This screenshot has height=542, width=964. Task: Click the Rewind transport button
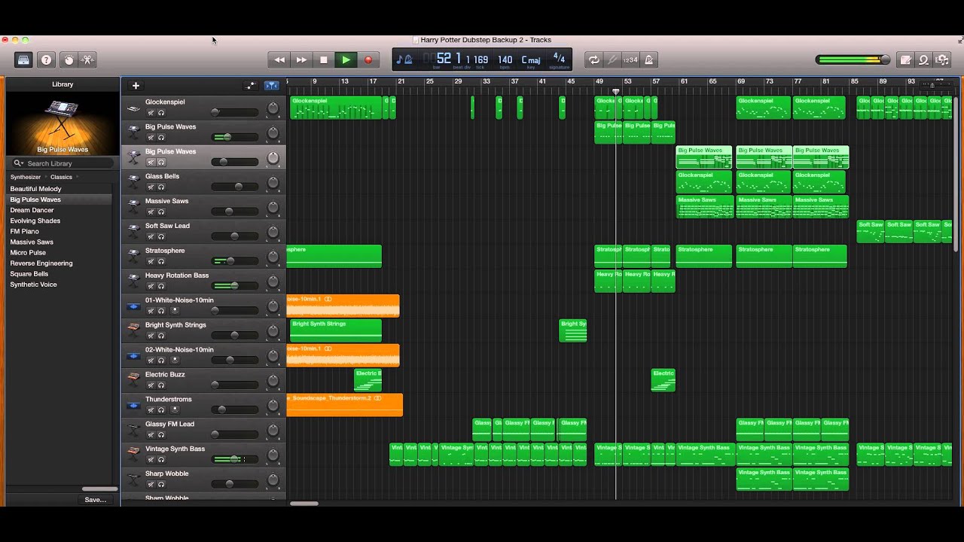279,60
